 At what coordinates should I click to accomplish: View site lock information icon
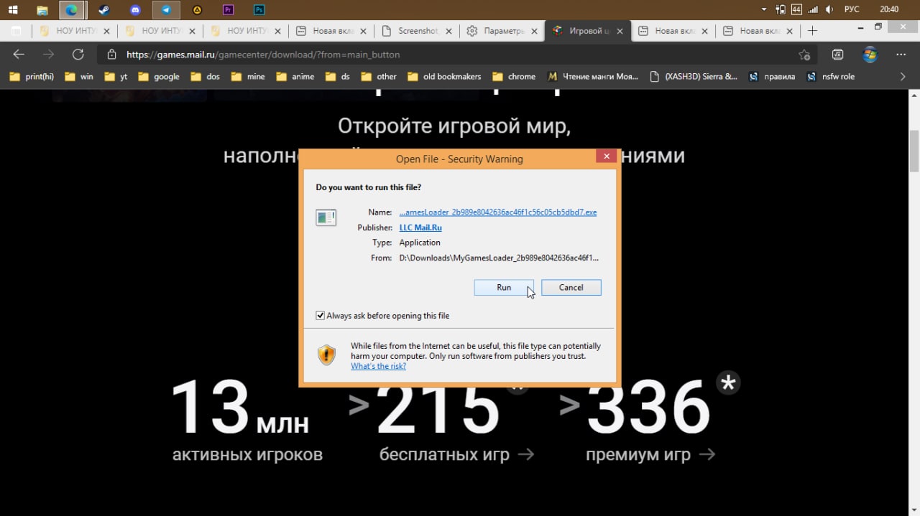click(x=111, y=55)
